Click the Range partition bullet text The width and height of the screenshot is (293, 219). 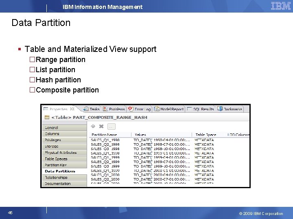(x=60, y=60)
